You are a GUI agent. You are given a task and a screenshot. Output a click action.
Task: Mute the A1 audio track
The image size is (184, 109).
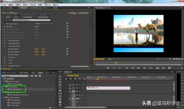point(80,95)
